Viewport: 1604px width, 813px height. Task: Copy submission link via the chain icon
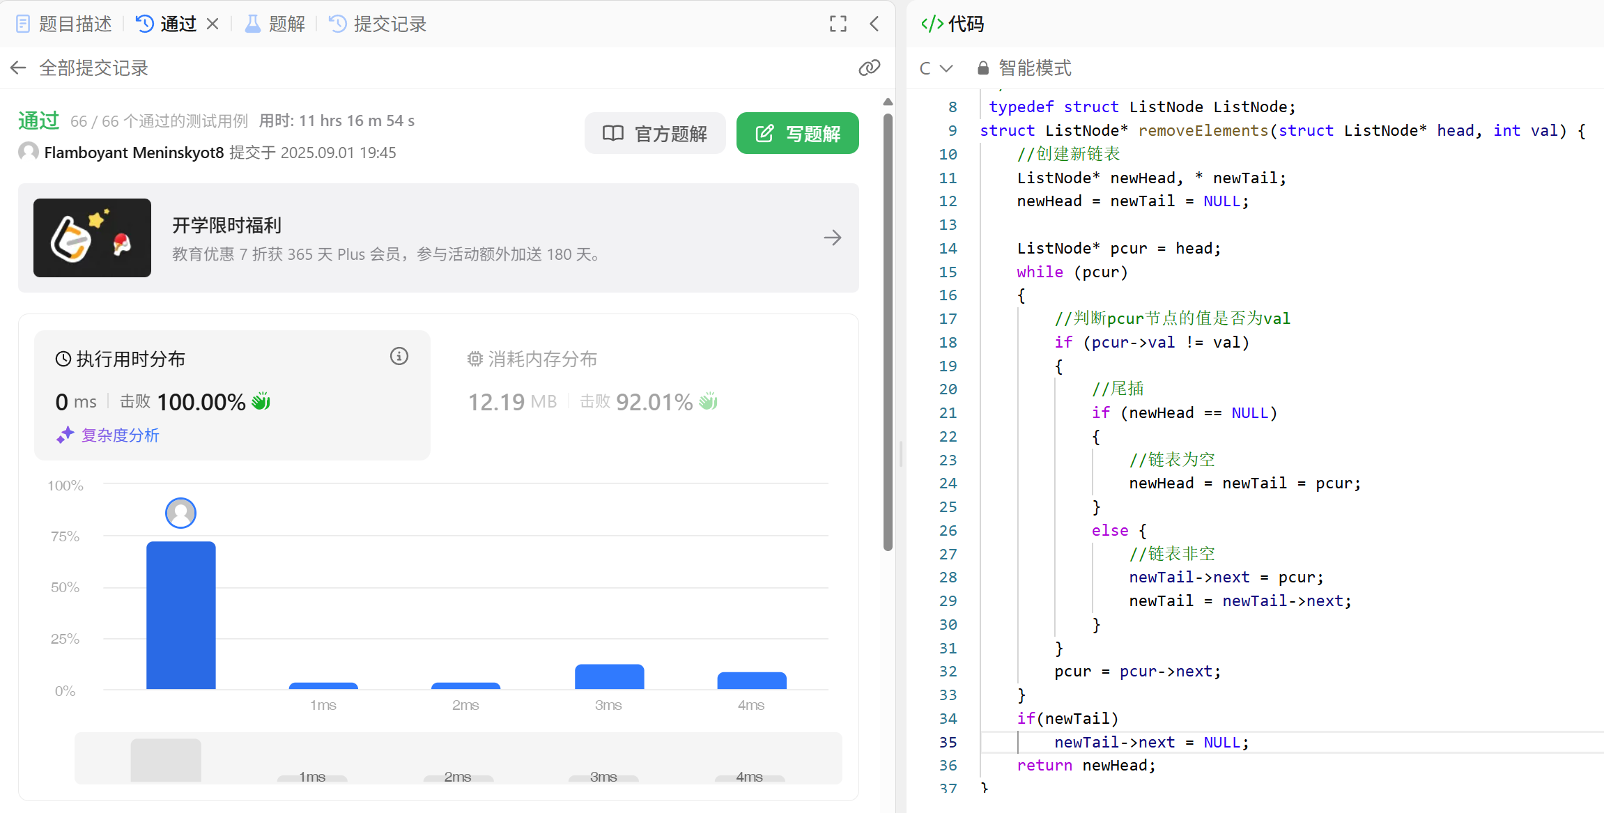click(869, 68)
